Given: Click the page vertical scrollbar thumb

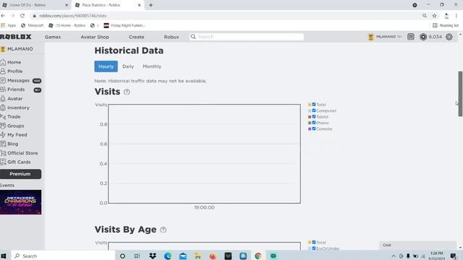Looking at the screenshot, I should pyautogui.click(x=460, y=94).
